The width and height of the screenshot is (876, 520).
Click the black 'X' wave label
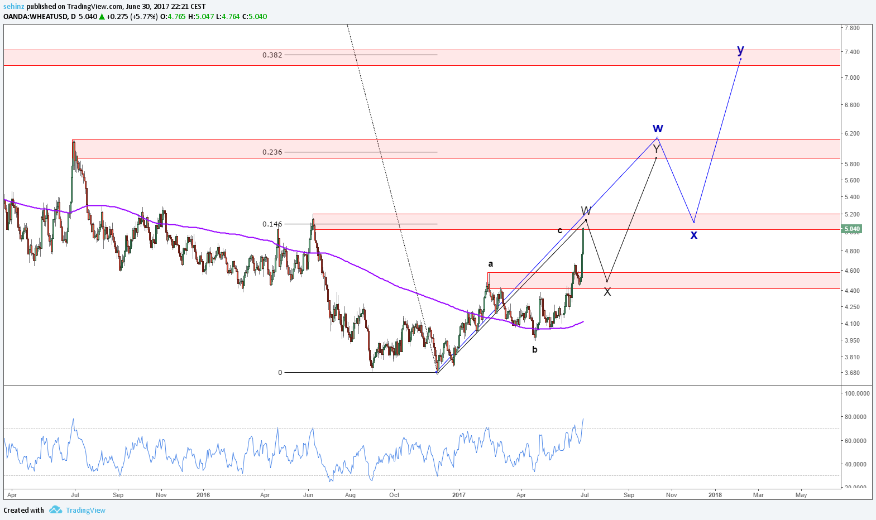(607, 292)
